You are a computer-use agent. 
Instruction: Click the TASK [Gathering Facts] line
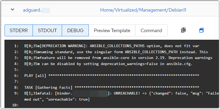pos(111,87)
